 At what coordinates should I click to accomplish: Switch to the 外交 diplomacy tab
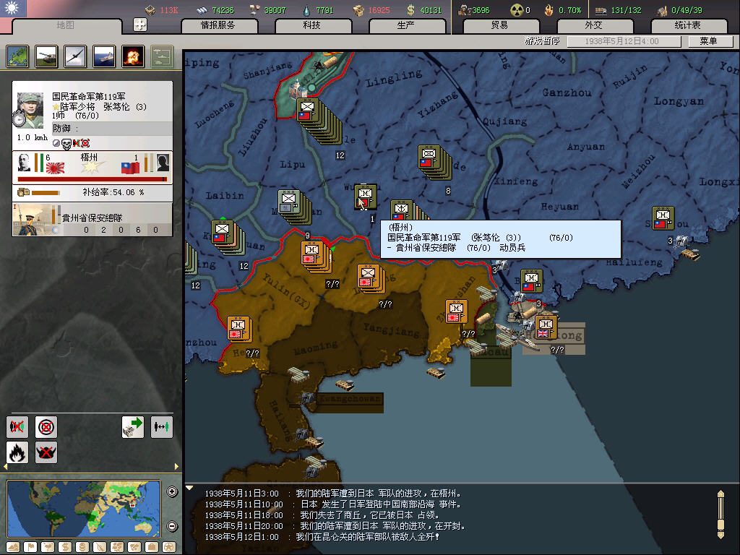pyautogui.click(x=594, y=25)
